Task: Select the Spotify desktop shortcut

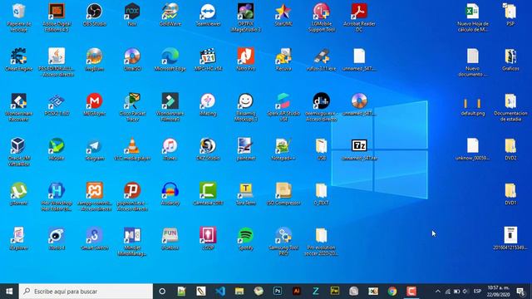Action: [x=246, y=238]
